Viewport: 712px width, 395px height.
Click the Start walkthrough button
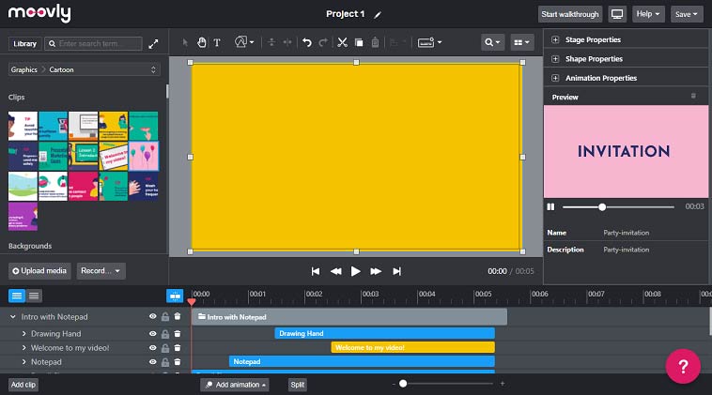click(570, 14)
